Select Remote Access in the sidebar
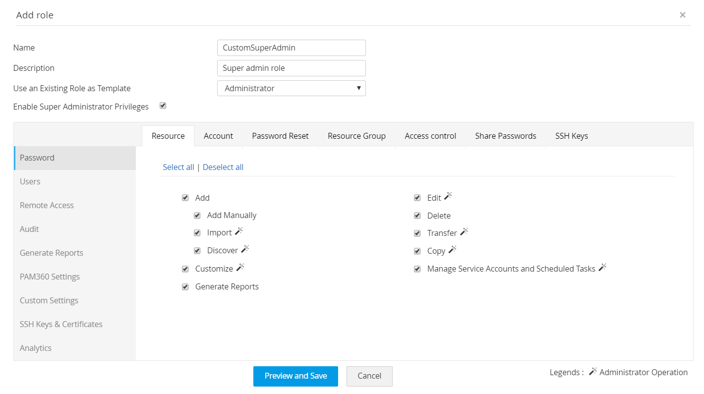The height and width of the screenshot is (394, 704). pyautogui.click(x=47, y=205)
